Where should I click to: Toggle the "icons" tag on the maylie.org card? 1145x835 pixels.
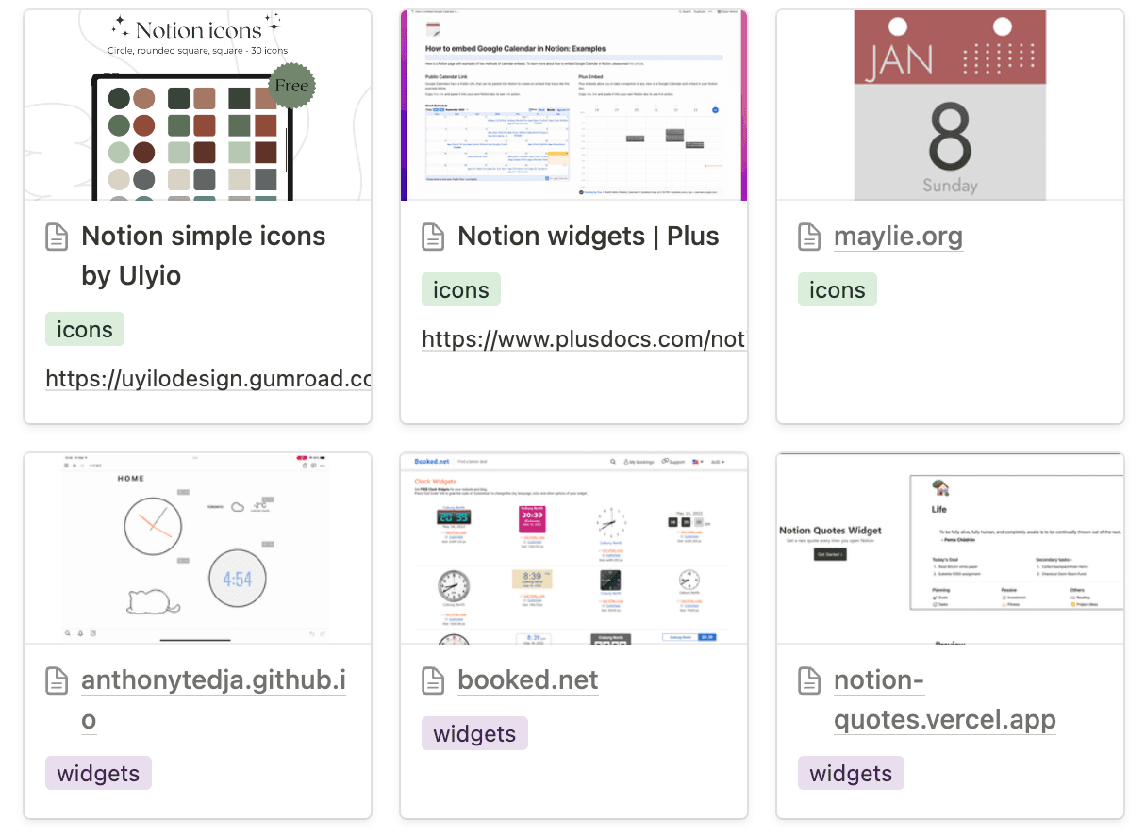point(837,289)
